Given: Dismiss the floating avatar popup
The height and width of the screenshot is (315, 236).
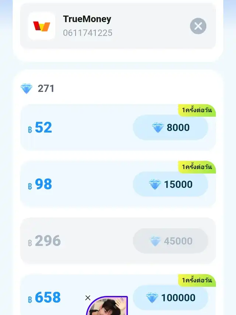Looking at the screenshot, I should [x=88, y=298].
